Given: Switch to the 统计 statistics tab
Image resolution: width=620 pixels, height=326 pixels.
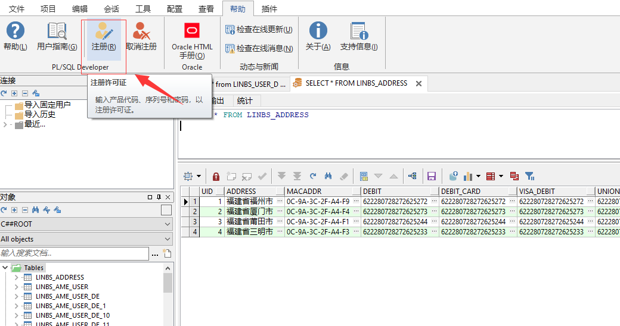Looking at the screenshot, I should [244, 101].
